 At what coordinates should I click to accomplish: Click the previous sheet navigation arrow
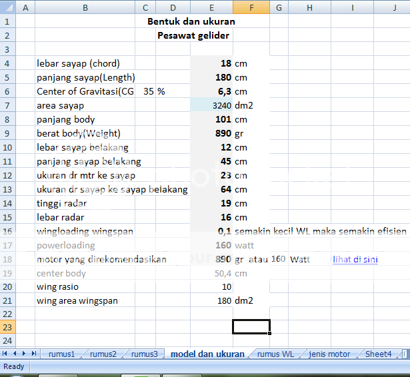[x=15, y=354]
